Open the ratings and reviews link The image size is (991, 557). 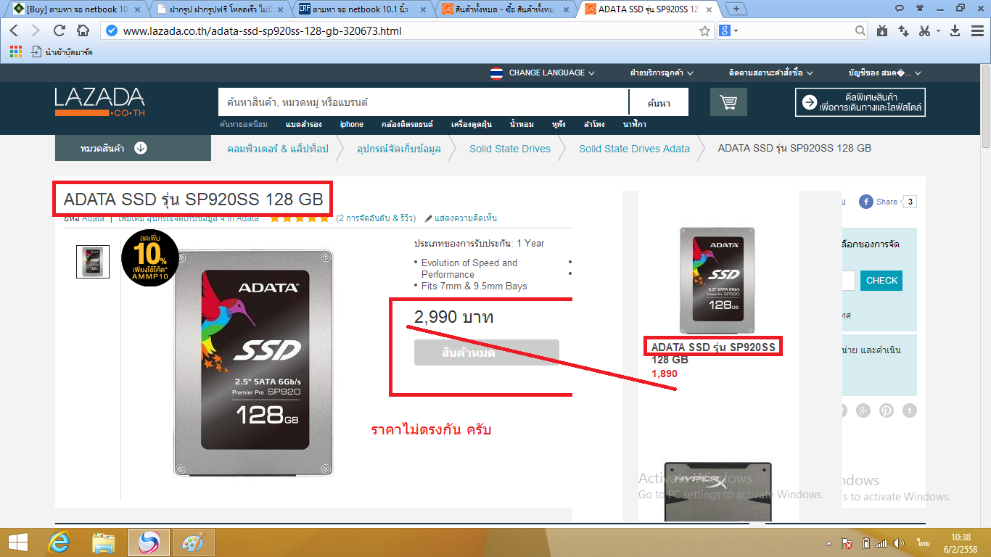(x=376, y=218)
